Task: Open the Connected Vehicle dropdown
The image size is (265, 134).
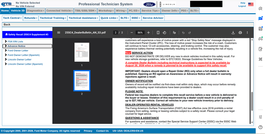Action: (x=60, y=11)
